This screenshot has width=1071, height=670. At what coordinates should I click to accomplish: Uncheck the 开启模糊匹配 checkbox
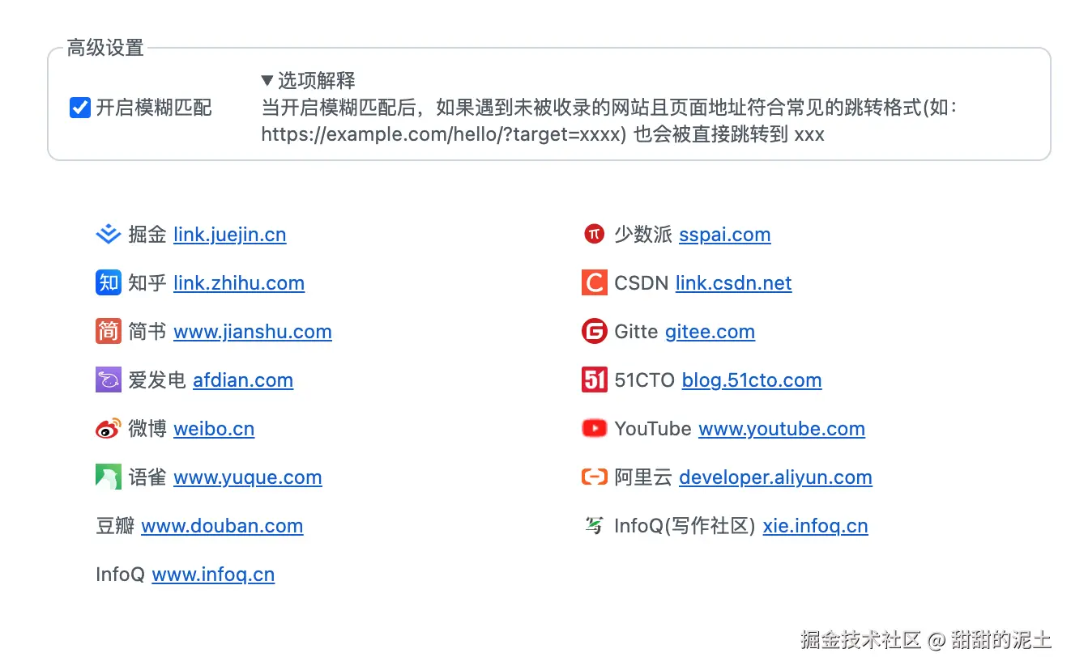(79, 108)
